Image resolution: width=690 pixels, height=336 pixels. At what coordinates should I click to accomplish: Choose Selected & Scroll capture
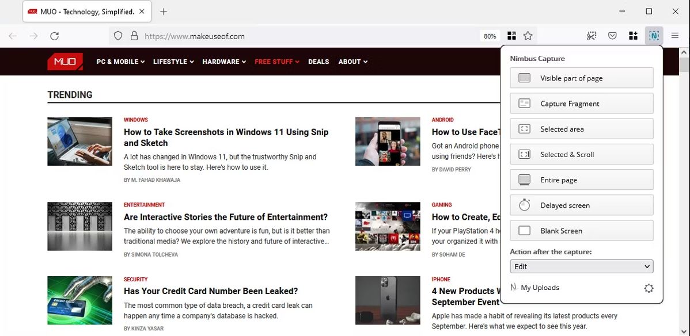click(x=581, y=154)
